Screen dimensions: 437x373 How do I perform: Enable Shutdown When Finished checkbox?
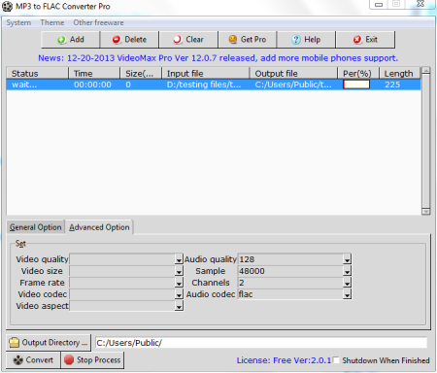click(336, 360)
